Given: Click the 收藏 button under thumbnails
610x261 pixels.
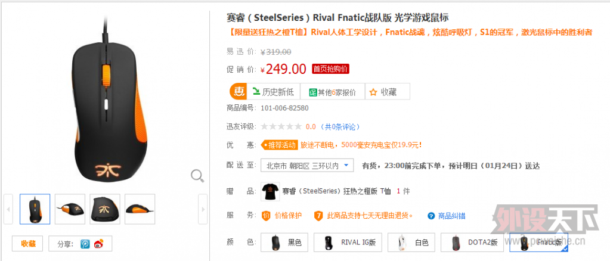Looking at the screenshot, I should pos(29,244).
